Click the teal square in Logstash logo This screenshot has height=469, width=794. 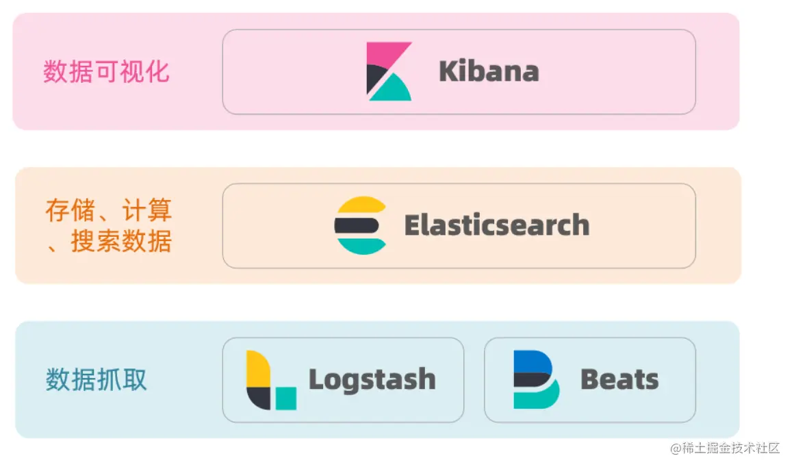285,398
